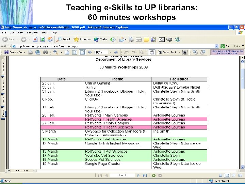The height and width of the screenshot is (184, 245).
Task: Click the Online Gaming theme cell
Action: 117,83
